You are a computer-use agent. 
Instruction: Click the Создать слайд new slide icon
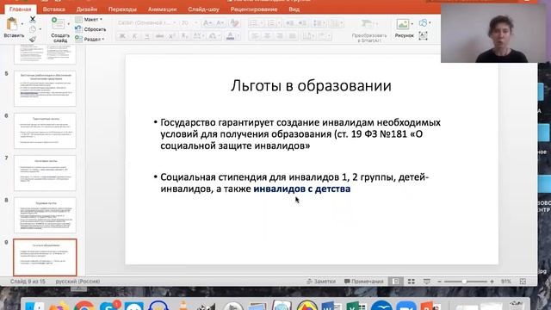pos(58,23)
